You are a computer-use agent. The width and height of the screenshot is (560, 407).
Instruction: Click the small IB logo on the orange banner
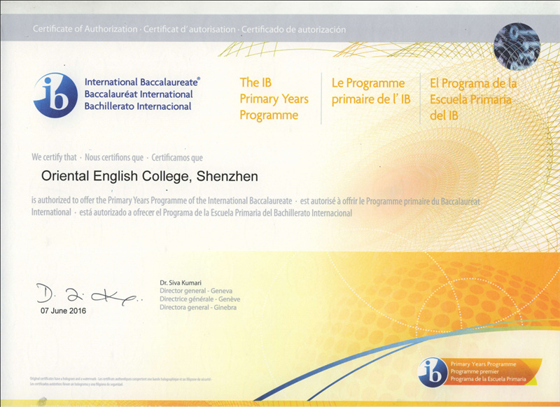(x=433, y=373)
